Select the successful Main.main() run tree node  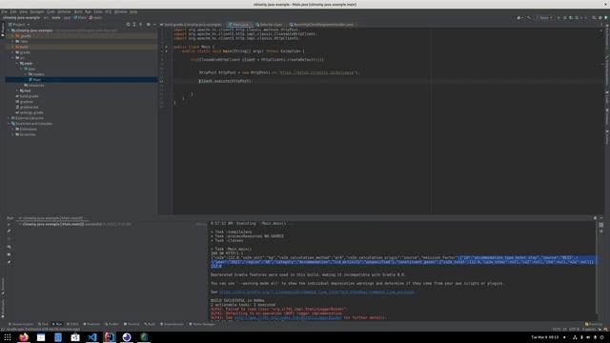click(x=76, y=225)
